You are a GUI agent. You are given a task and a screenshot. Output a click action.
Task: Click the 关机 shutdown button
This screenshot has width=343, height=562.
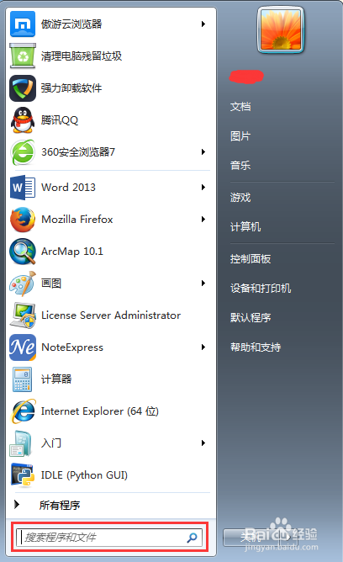click(251, 538)
